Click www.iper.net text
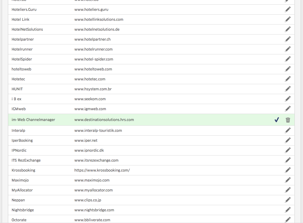This screenshot has width=303, height=223. (86, 141)
